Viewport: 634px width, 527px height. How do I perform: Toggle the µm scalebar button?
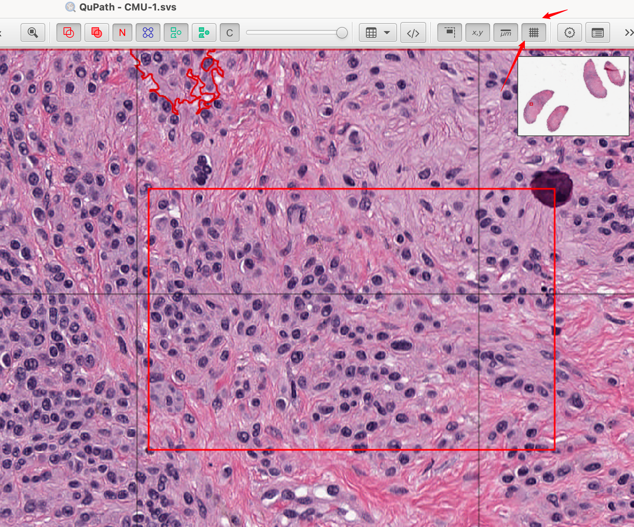point(506,33)
